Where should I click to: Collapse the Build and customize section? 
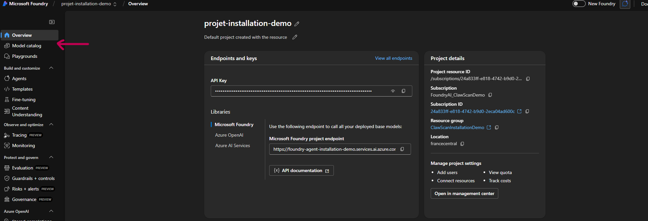51,68
